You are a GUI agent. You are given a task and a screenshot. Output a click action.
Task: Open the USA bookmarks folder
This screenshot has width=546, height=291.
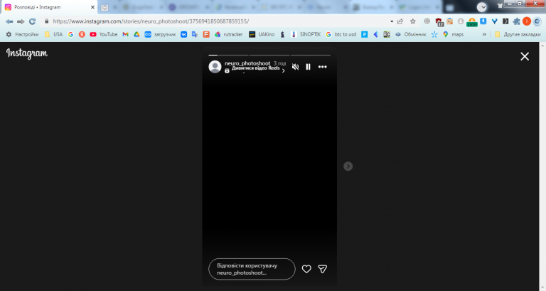[53, 34]
